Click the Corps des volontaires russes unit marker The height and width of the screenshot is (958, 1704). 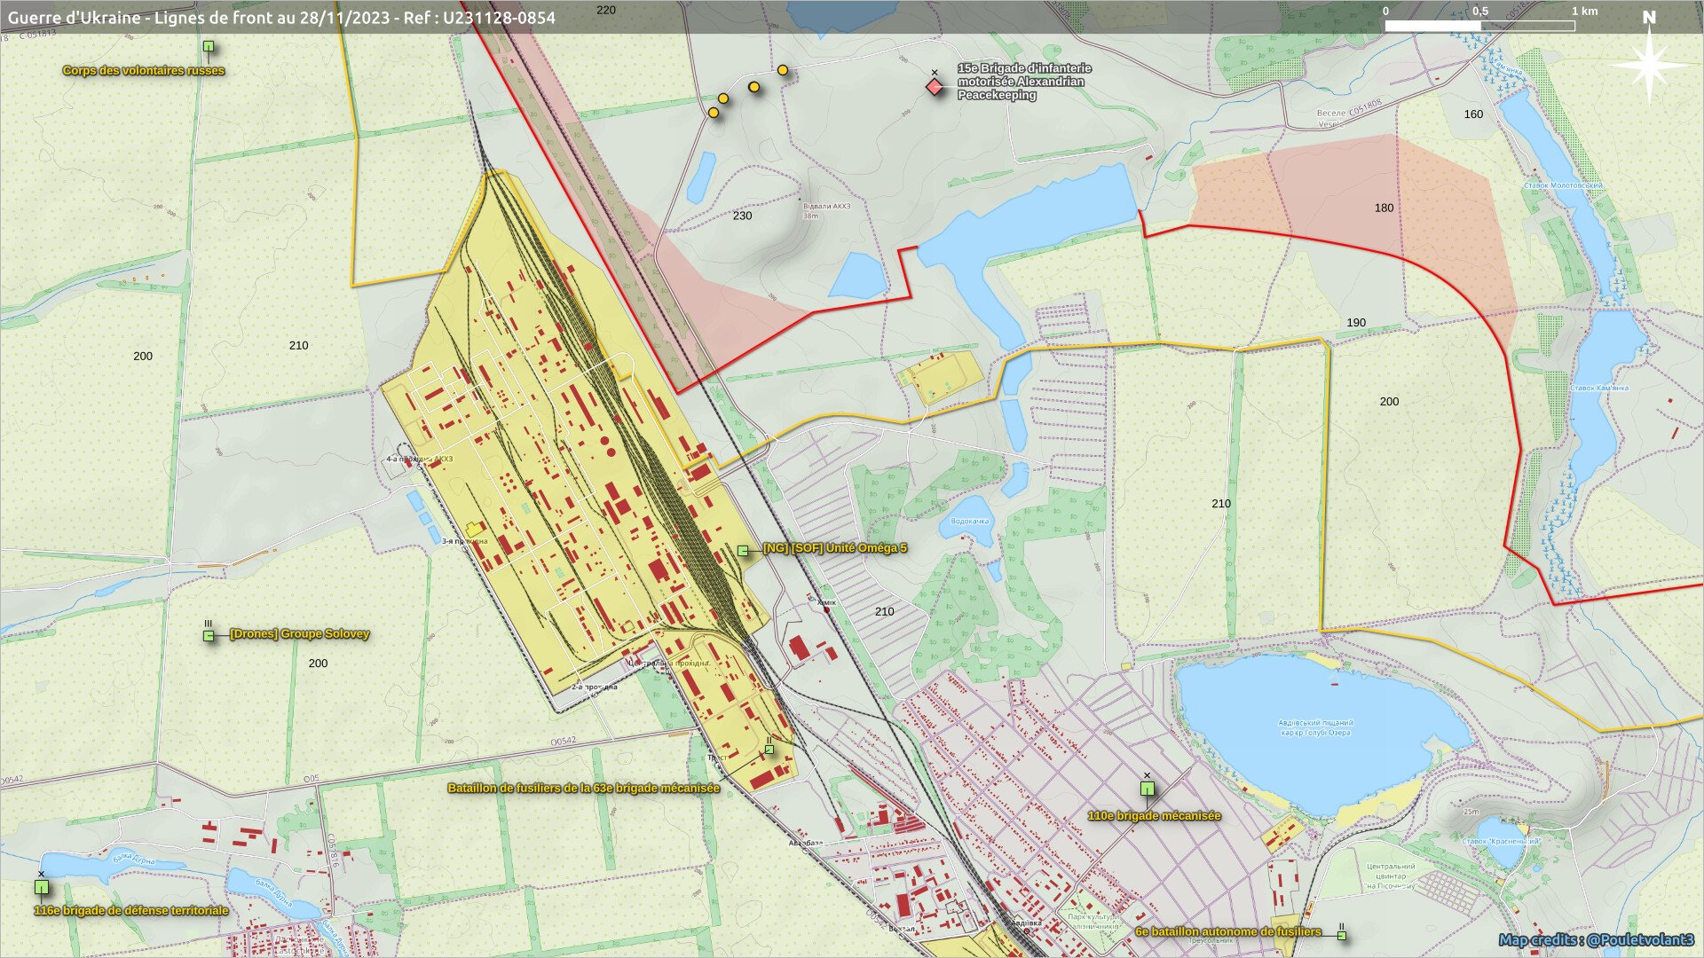tap(209, 46)
